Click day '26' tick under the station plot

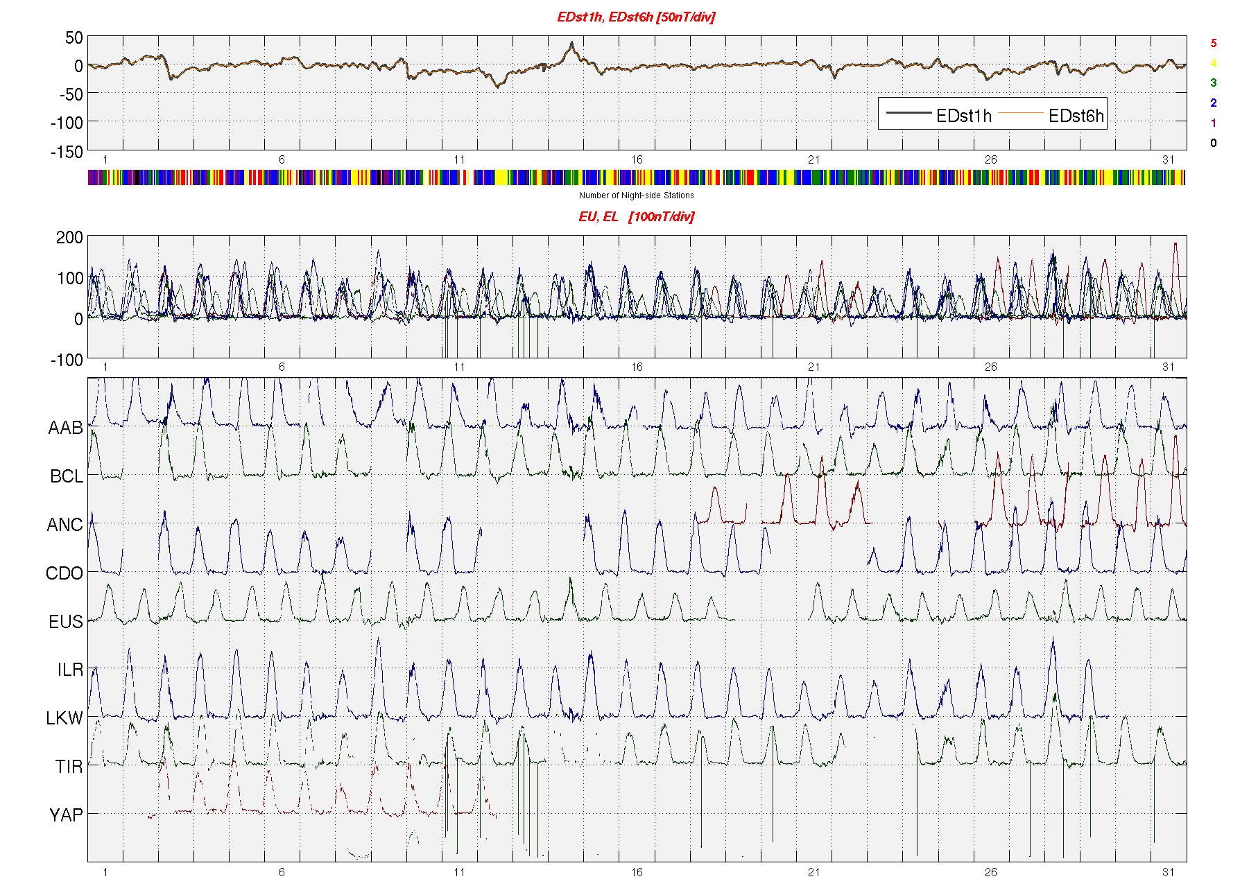click(990, 872)
